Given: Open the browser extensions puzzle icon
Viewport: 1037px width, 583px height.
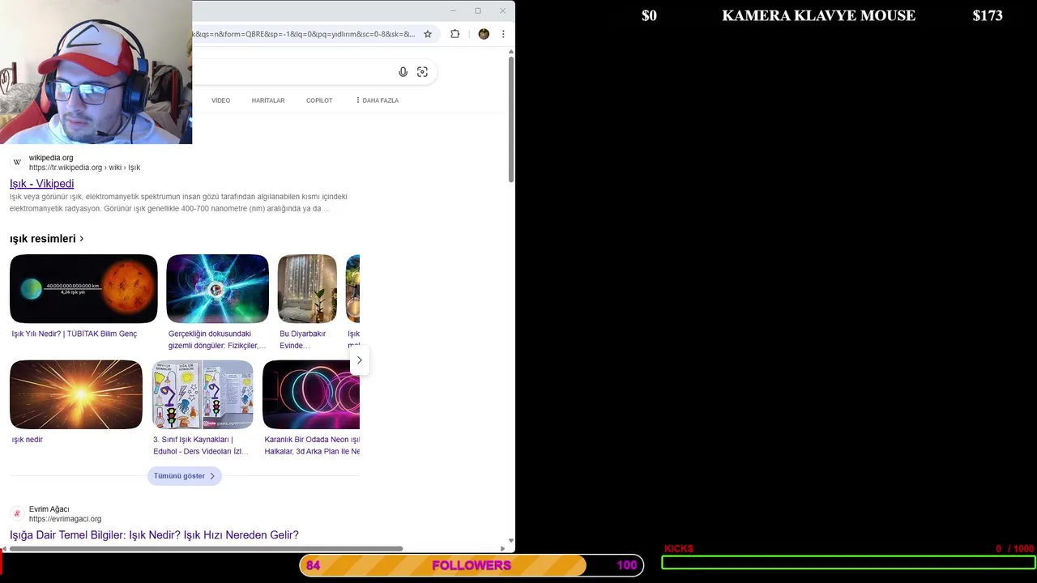Looking at the screenshot, I should pyautogui.click(x=454, y=34).
